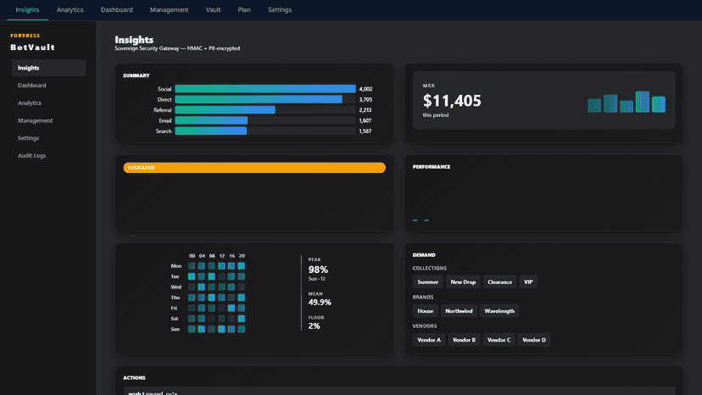Click the Direct bar in Summary
This screenshot has height=395, width=702.
click(259, 99)
